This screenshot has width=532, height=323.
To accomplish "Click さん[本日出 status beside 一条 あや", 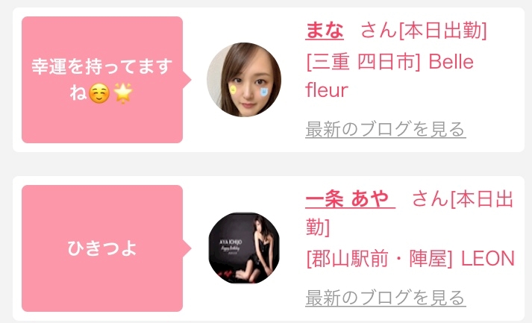I will [x=463, y=199].
